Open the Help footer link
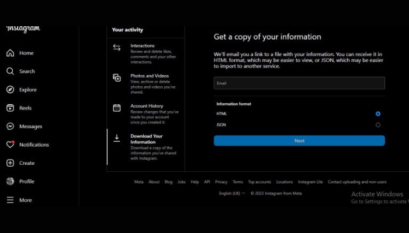The width and height of the screenshot is (409, 233). click(x=195, y=182)
